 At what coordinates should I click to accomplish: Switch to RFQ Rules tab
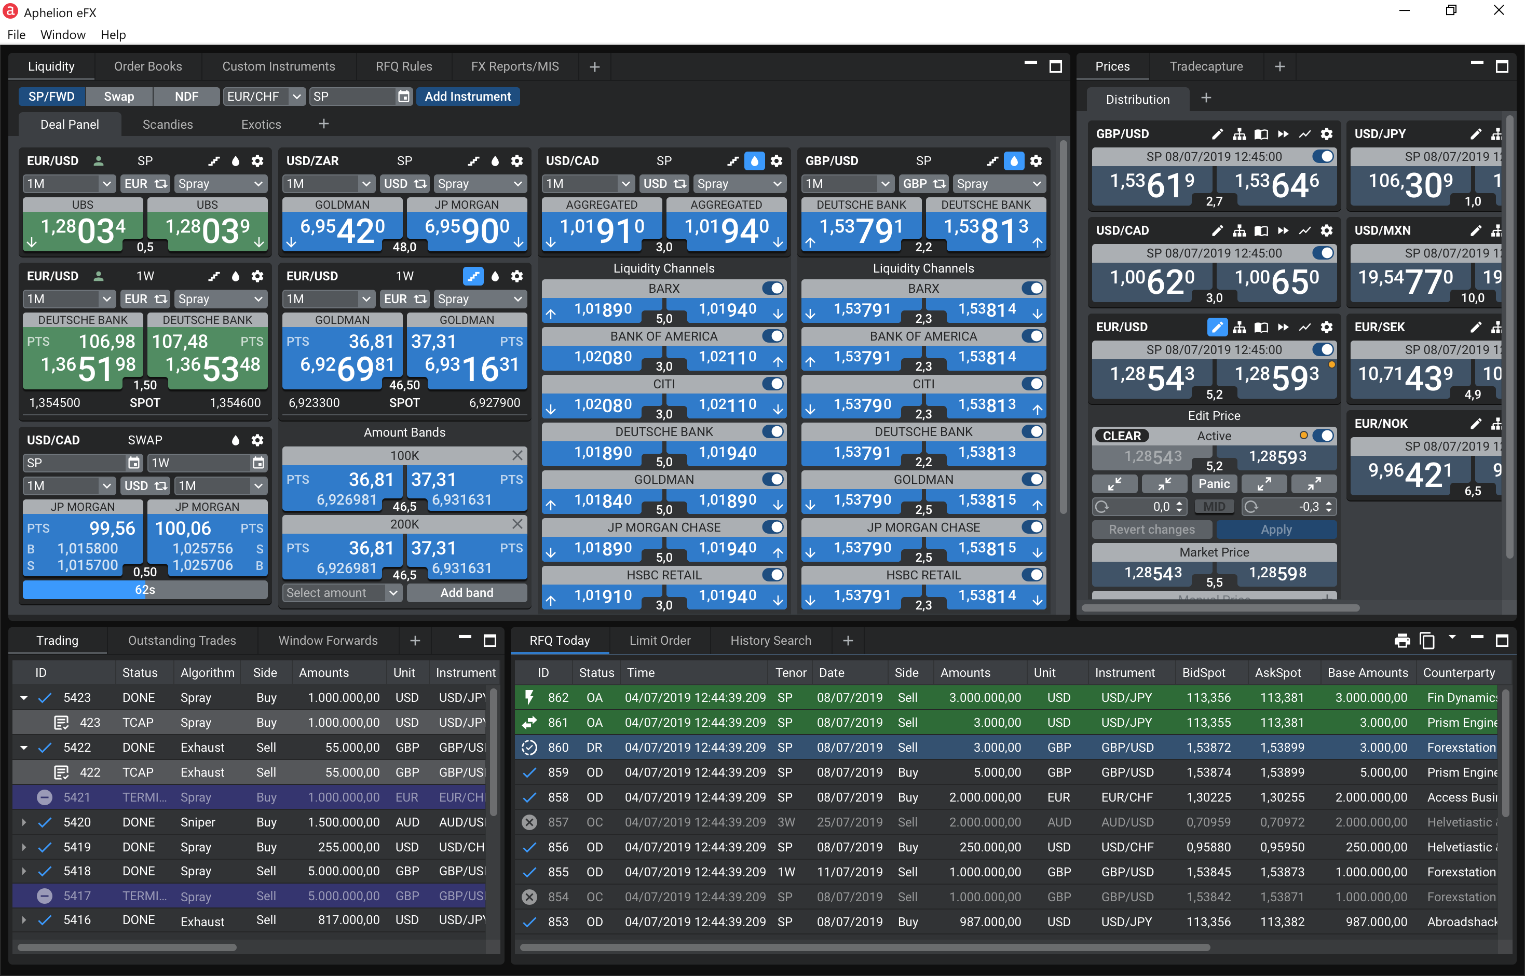404,66
